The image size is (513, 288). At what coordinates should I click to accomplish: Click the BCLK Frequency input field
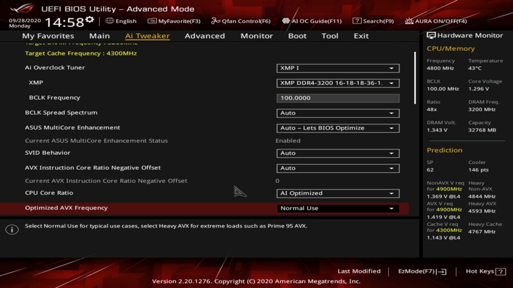[x=338, y=98]
